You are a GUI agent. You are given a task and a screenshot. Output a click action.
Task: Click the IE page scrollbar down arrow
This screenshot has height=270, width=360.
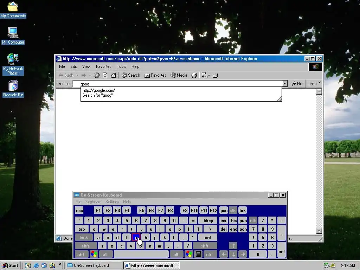(x=319, y=231)
